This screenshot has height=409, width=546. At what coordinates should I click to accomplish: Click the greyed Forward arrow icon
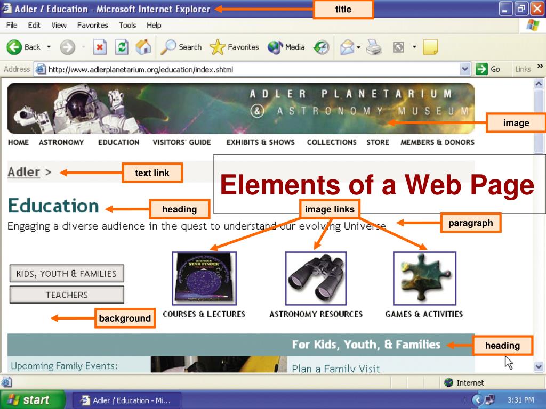67,47
